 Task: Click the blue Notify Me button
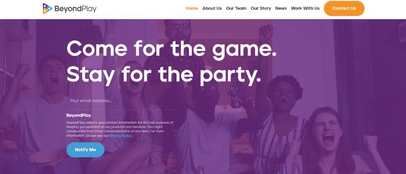85,150
